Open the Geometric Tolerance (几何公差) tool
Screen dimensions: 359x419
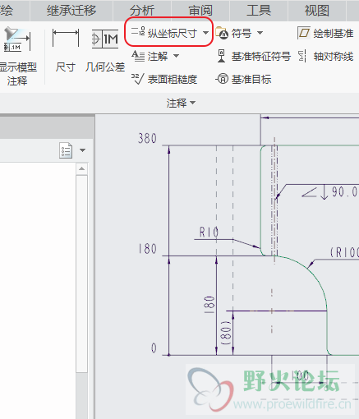pyautogui.click(x=105, y=39)
